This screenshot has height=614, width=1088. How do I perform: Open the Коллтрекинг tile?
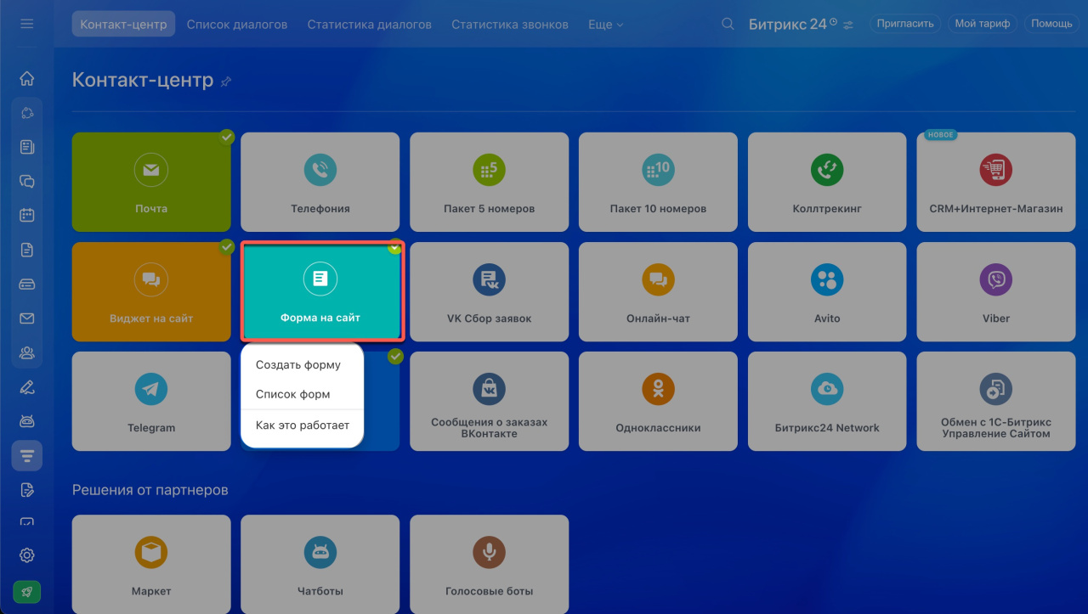[827, 182]
